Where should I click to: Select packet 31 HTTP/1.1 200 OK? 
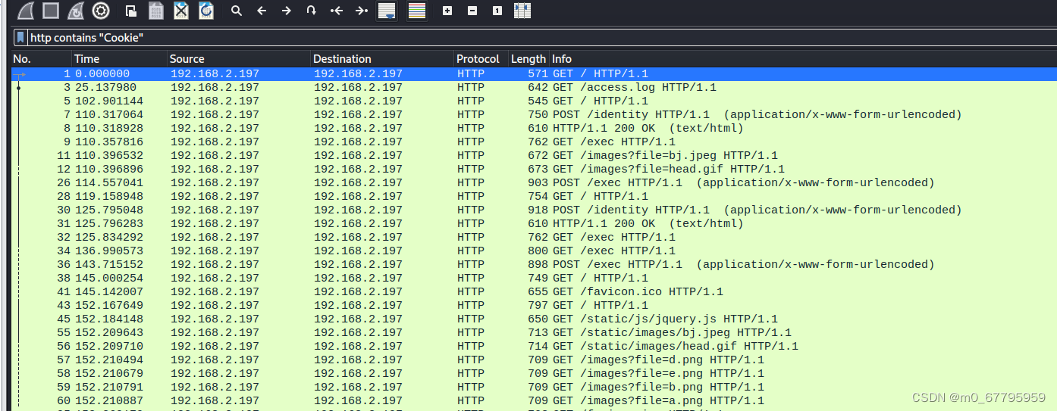534,224
